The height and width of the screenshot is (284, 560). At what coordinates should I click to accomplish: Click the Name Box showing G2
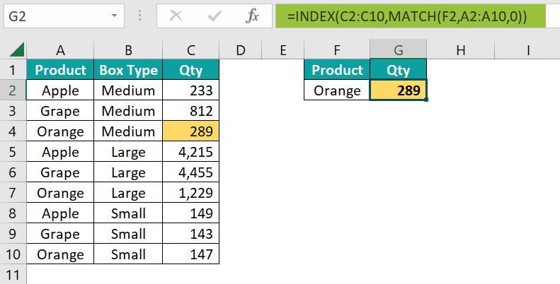[x=64, y=16]
